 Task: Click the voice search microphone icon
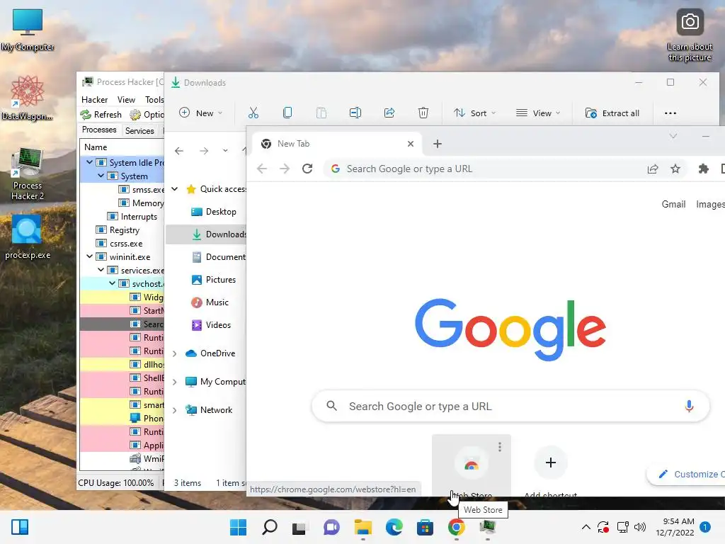(689, 406)
